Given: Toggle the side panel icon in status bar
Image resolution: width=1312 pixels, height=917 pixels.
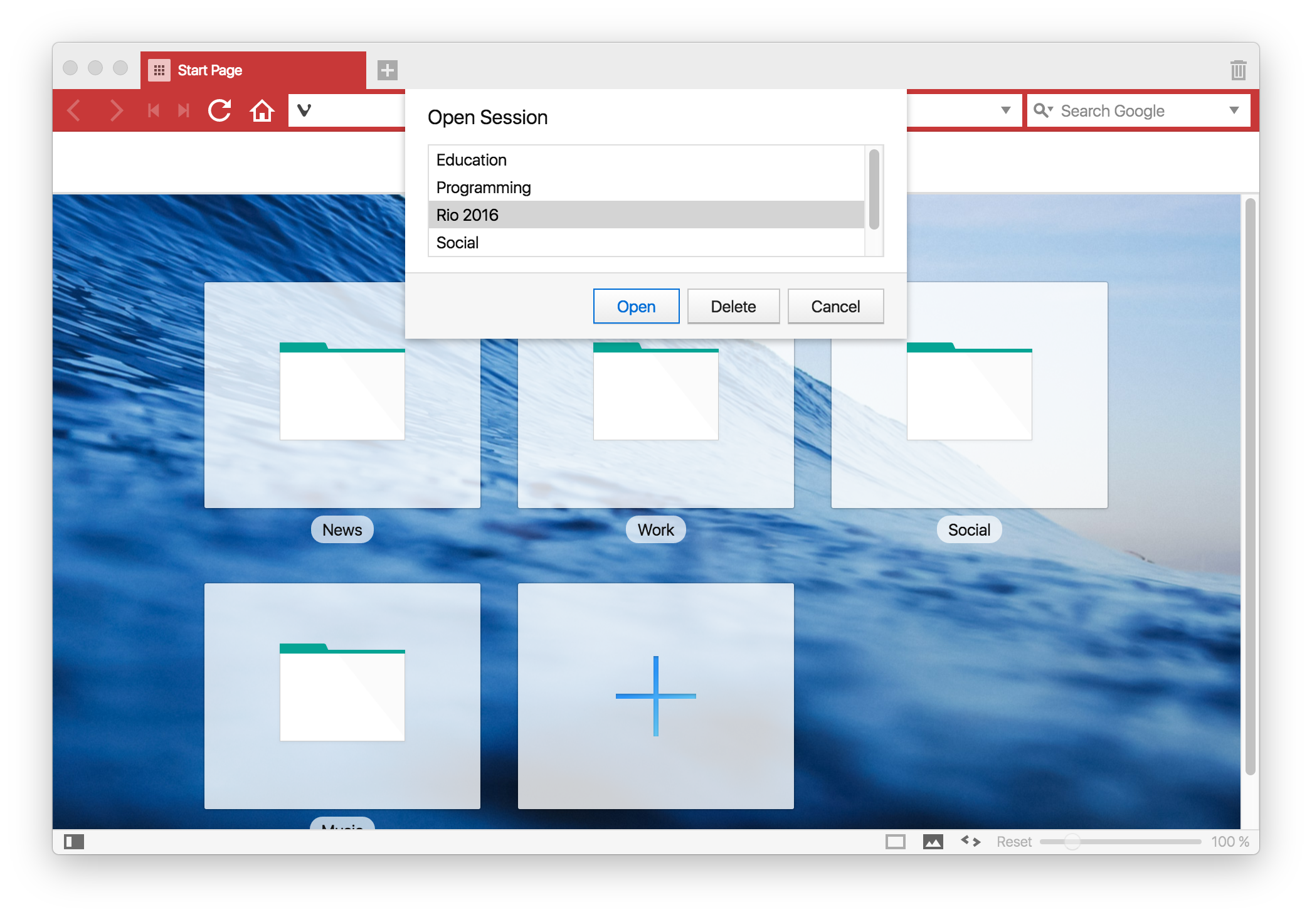Looking at the screenshot, I should [74, 841].
